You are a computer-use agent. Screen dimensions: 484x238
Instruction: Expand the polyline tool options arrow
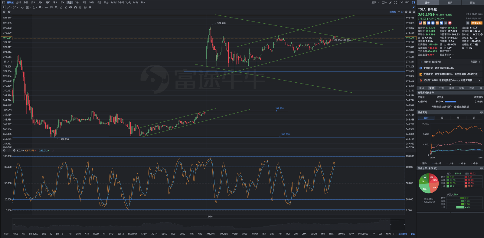[24, 7]
